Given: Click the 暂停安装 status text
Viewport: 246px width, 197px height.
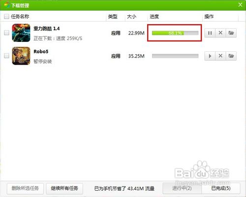Looking at the screenshot, I should coord(43,62).
